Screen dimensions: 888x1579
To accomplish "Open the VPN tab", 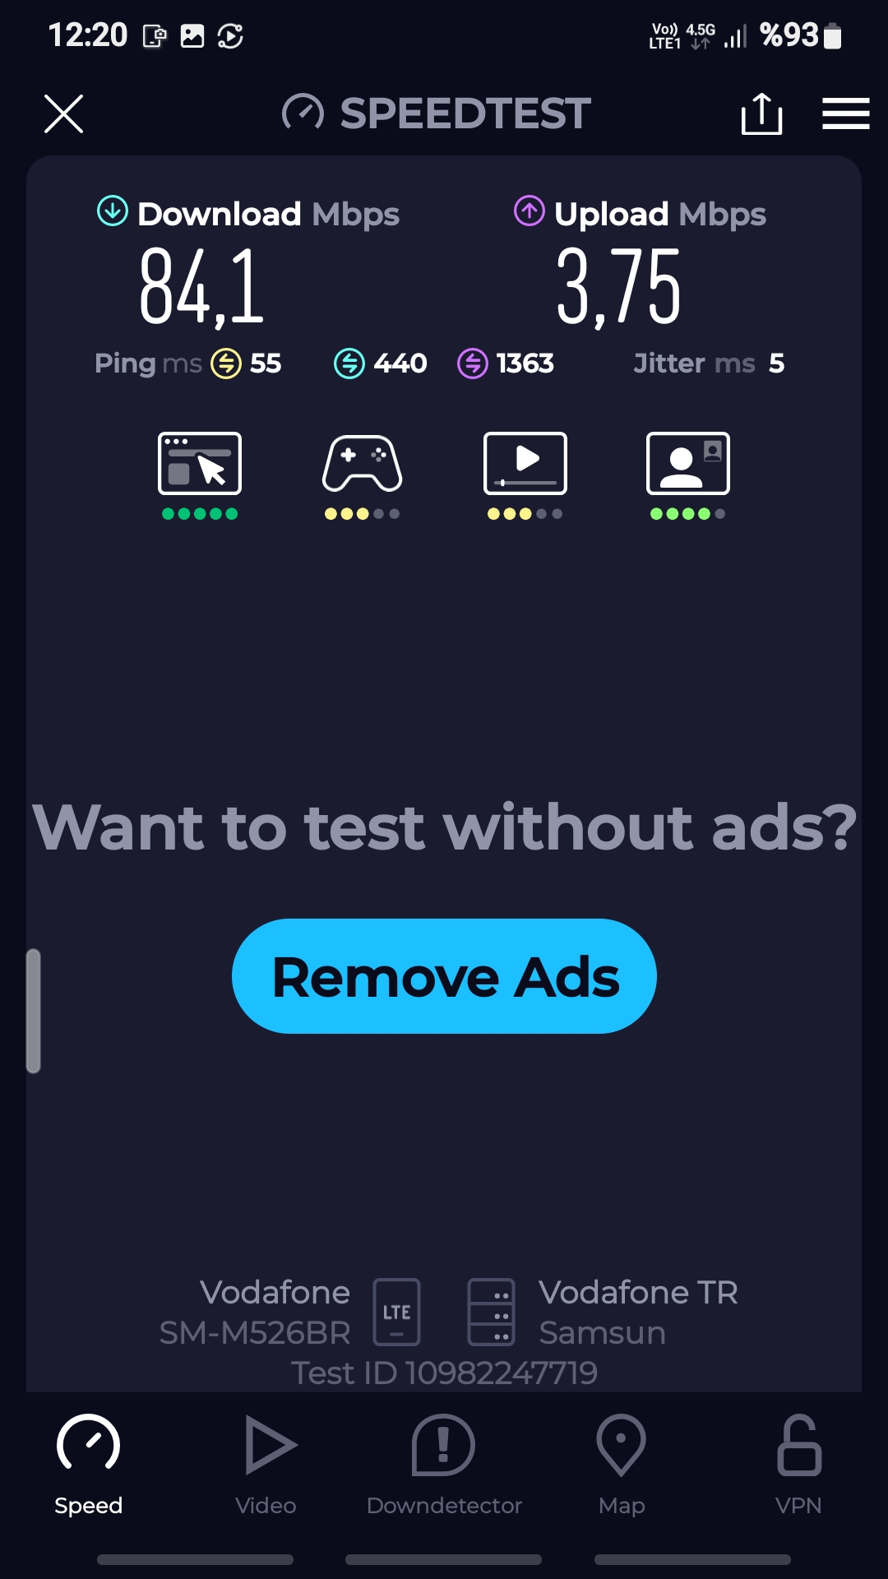I will (x=799, y=1466).
